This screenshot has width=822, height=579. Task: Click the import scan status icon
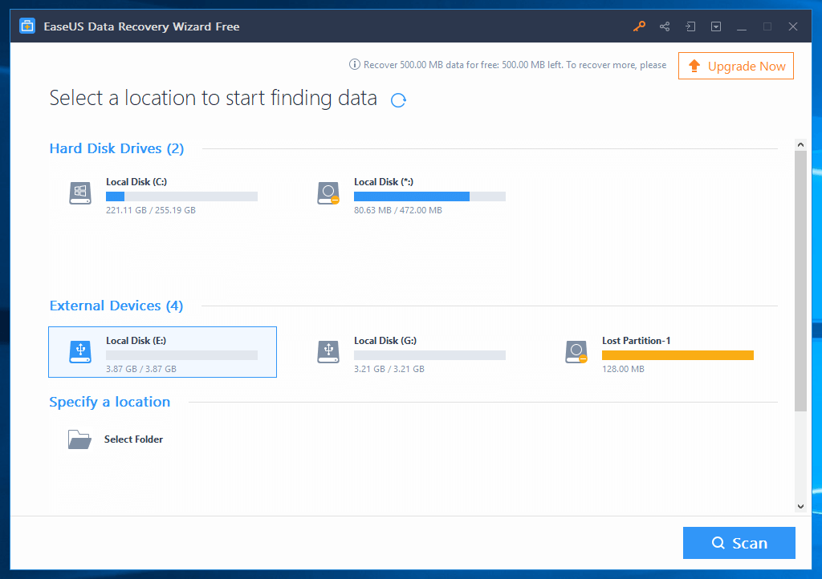tap(690, 26)
